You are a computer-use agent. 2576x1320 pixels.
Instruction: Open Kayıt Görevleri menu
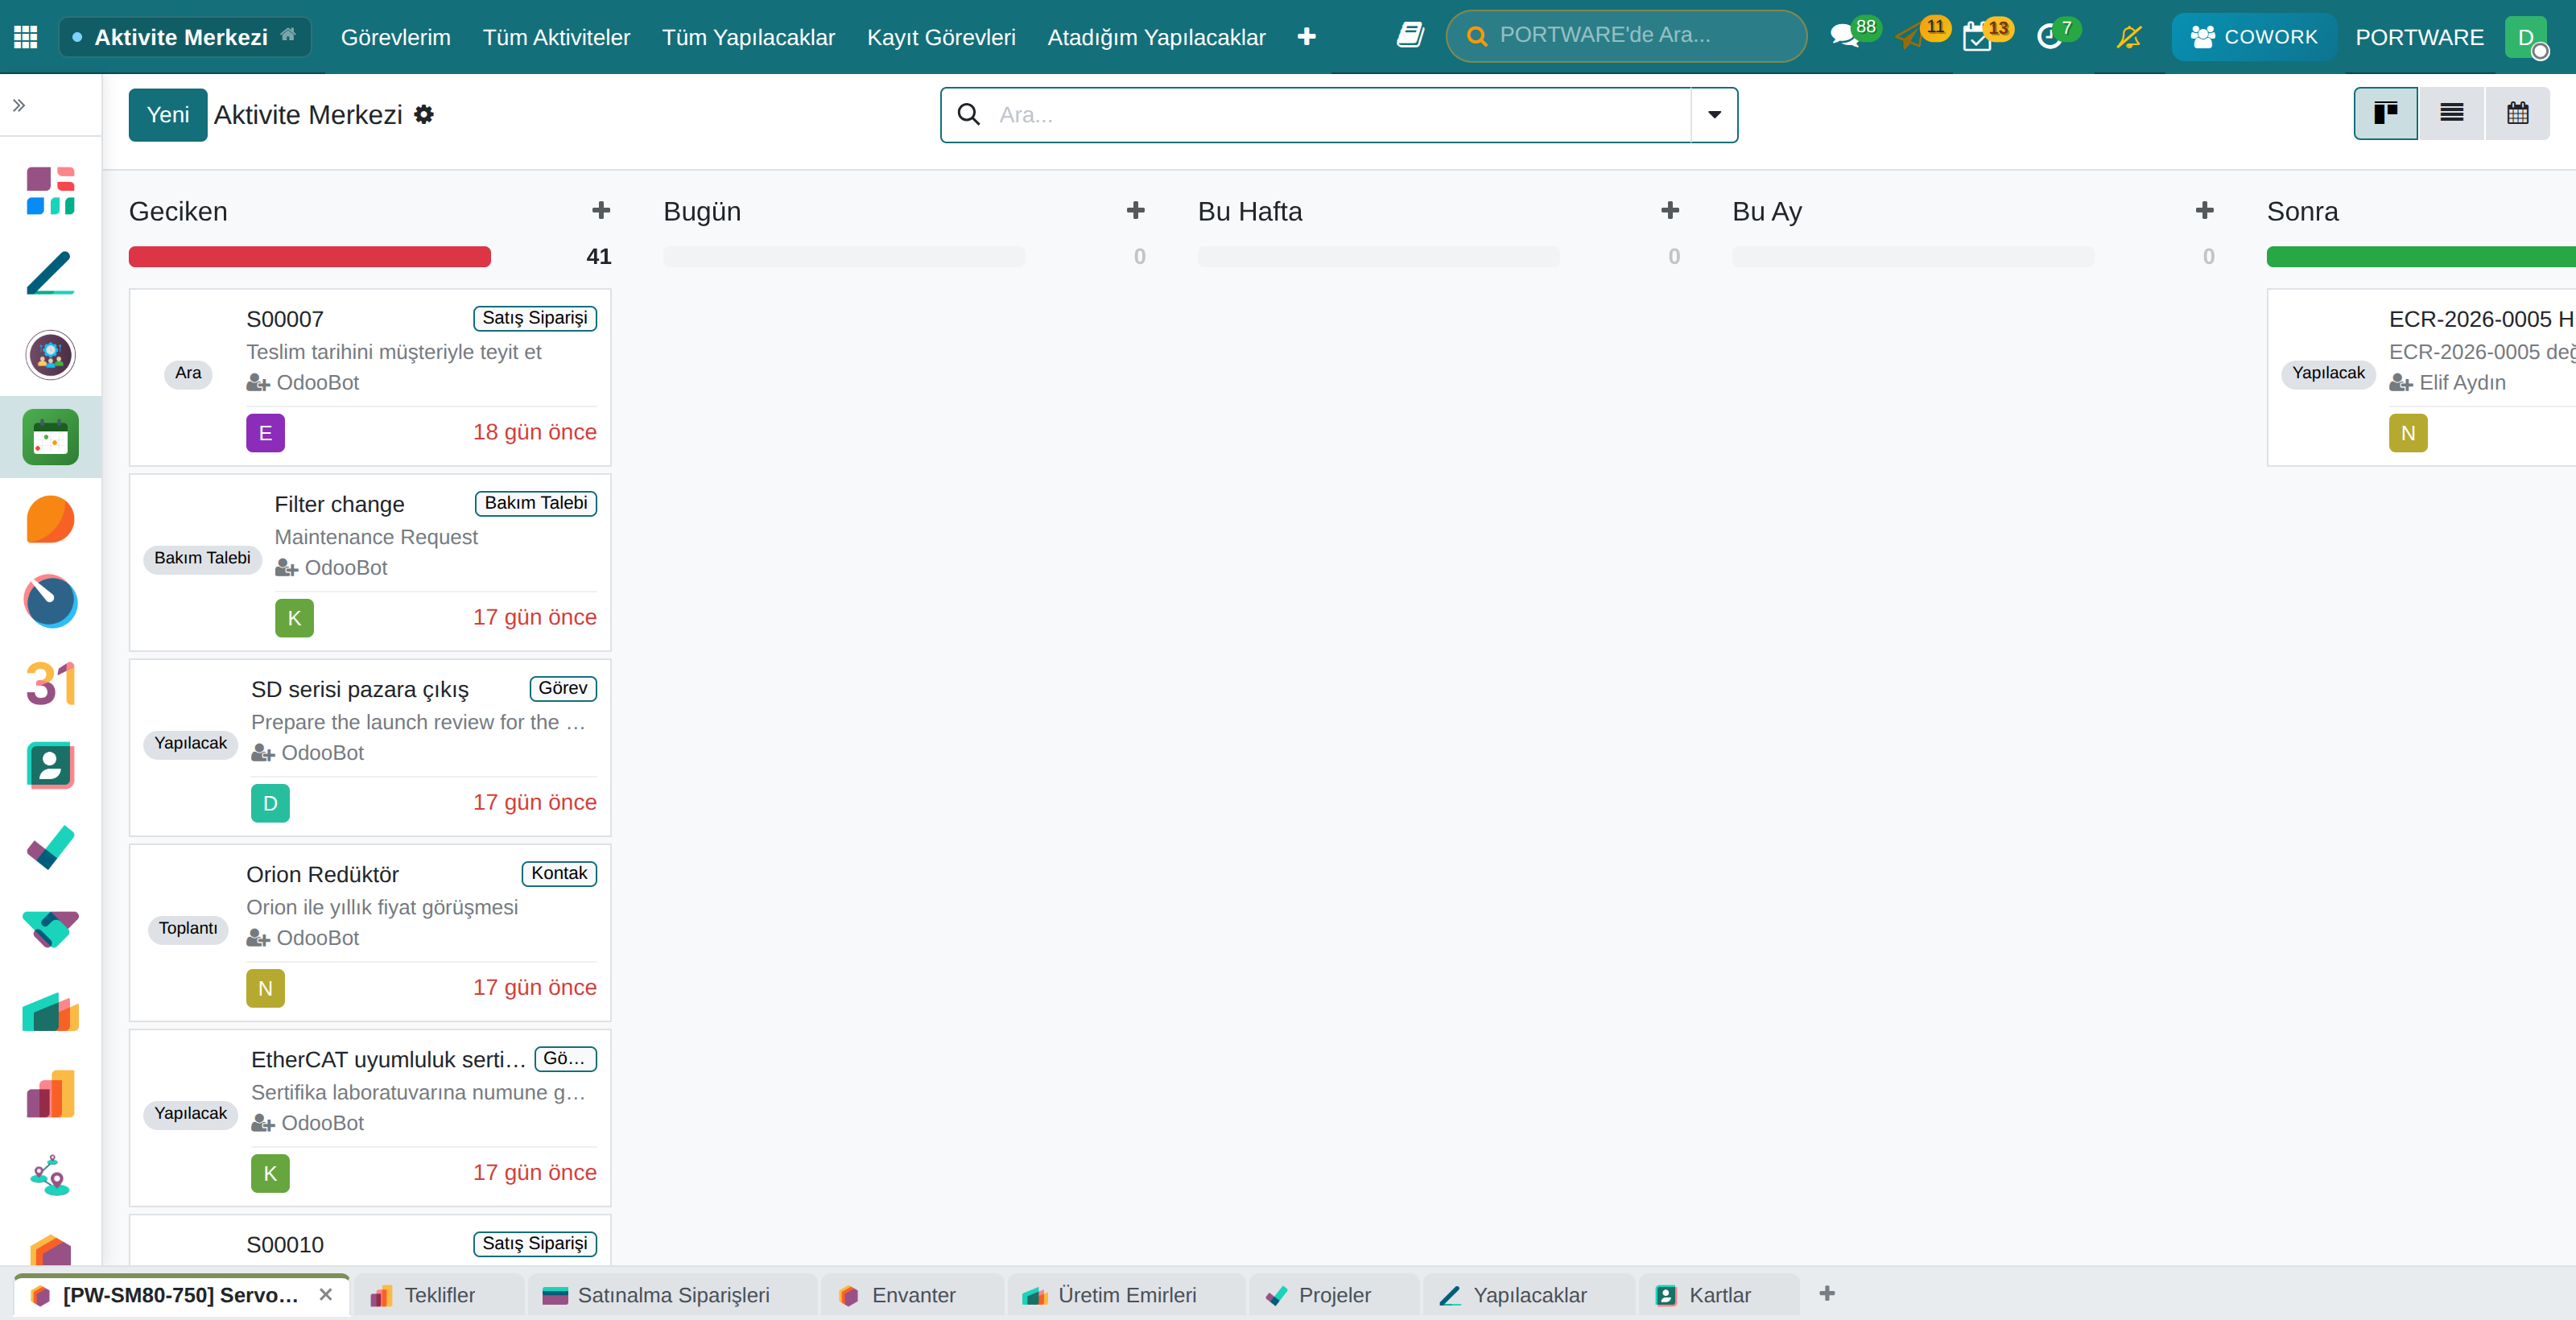point(941,37)
